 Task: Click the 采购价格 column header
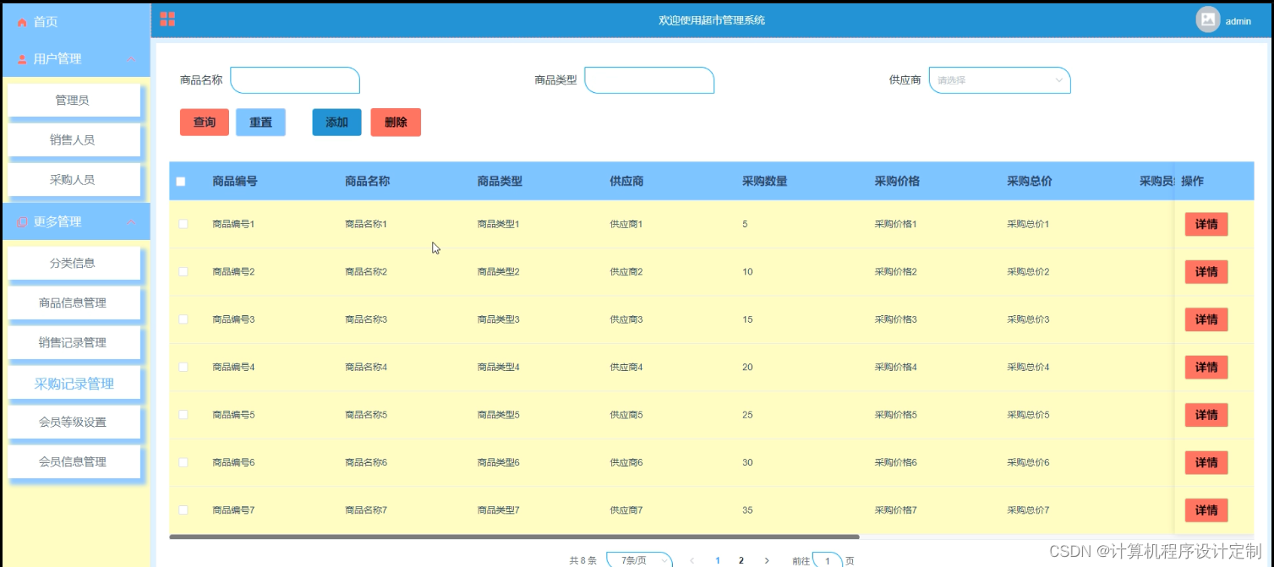click(x=897, y=181)
